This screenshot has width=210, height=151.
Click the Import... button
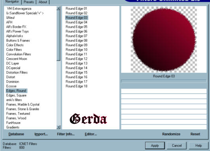tap(41, 134)
